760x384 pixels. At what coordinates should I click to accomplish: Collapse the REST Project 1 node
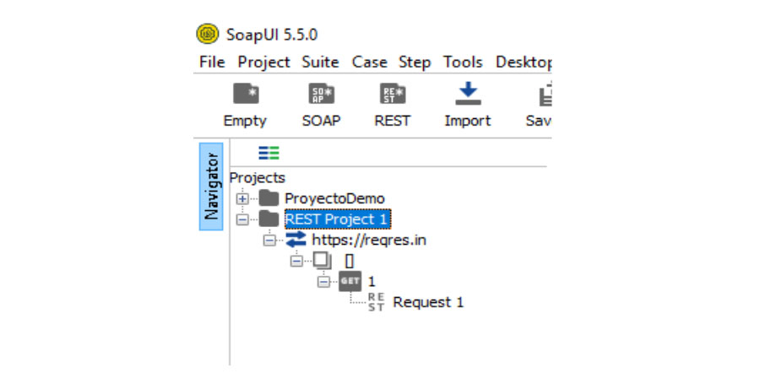242,219
